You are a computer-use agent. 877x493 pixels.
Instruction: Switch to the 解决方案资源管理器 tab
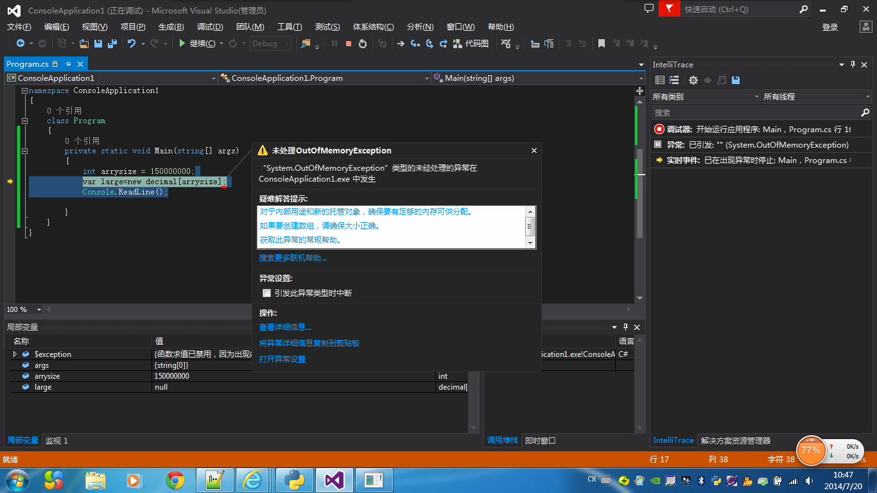[736, 440]
